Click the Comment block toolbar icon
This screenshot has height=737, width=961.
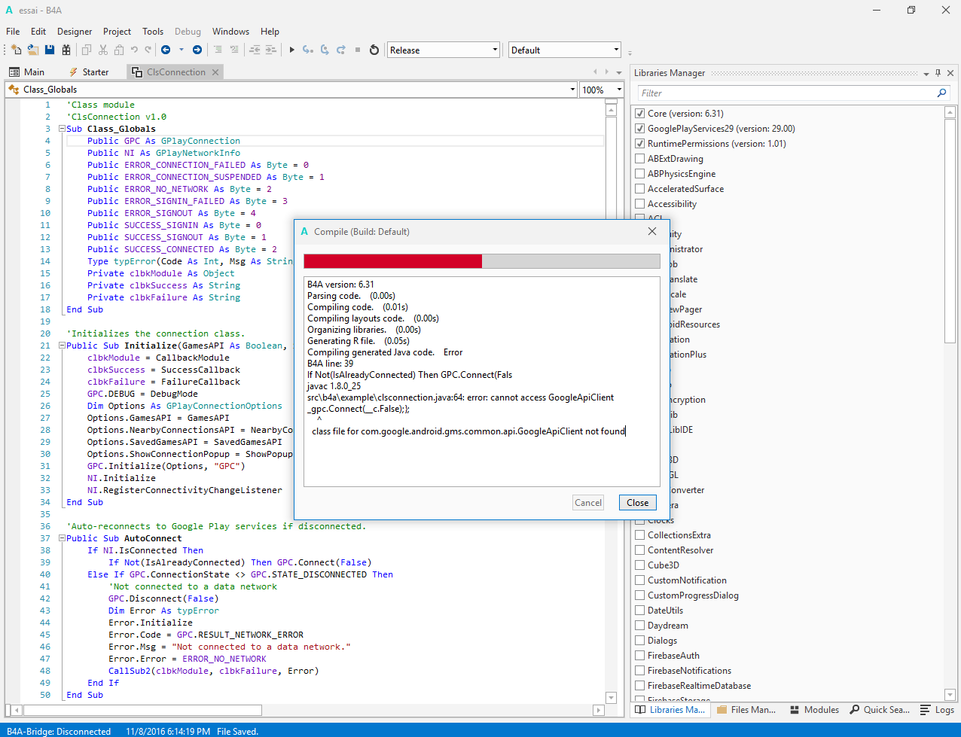click(218, 50)
